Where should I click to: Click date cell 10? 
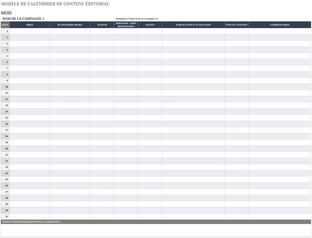pyautogui.click(x=5, y=87)
